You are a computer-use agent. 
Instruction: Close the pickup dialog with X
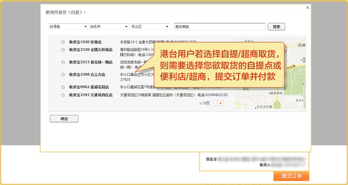308,8
